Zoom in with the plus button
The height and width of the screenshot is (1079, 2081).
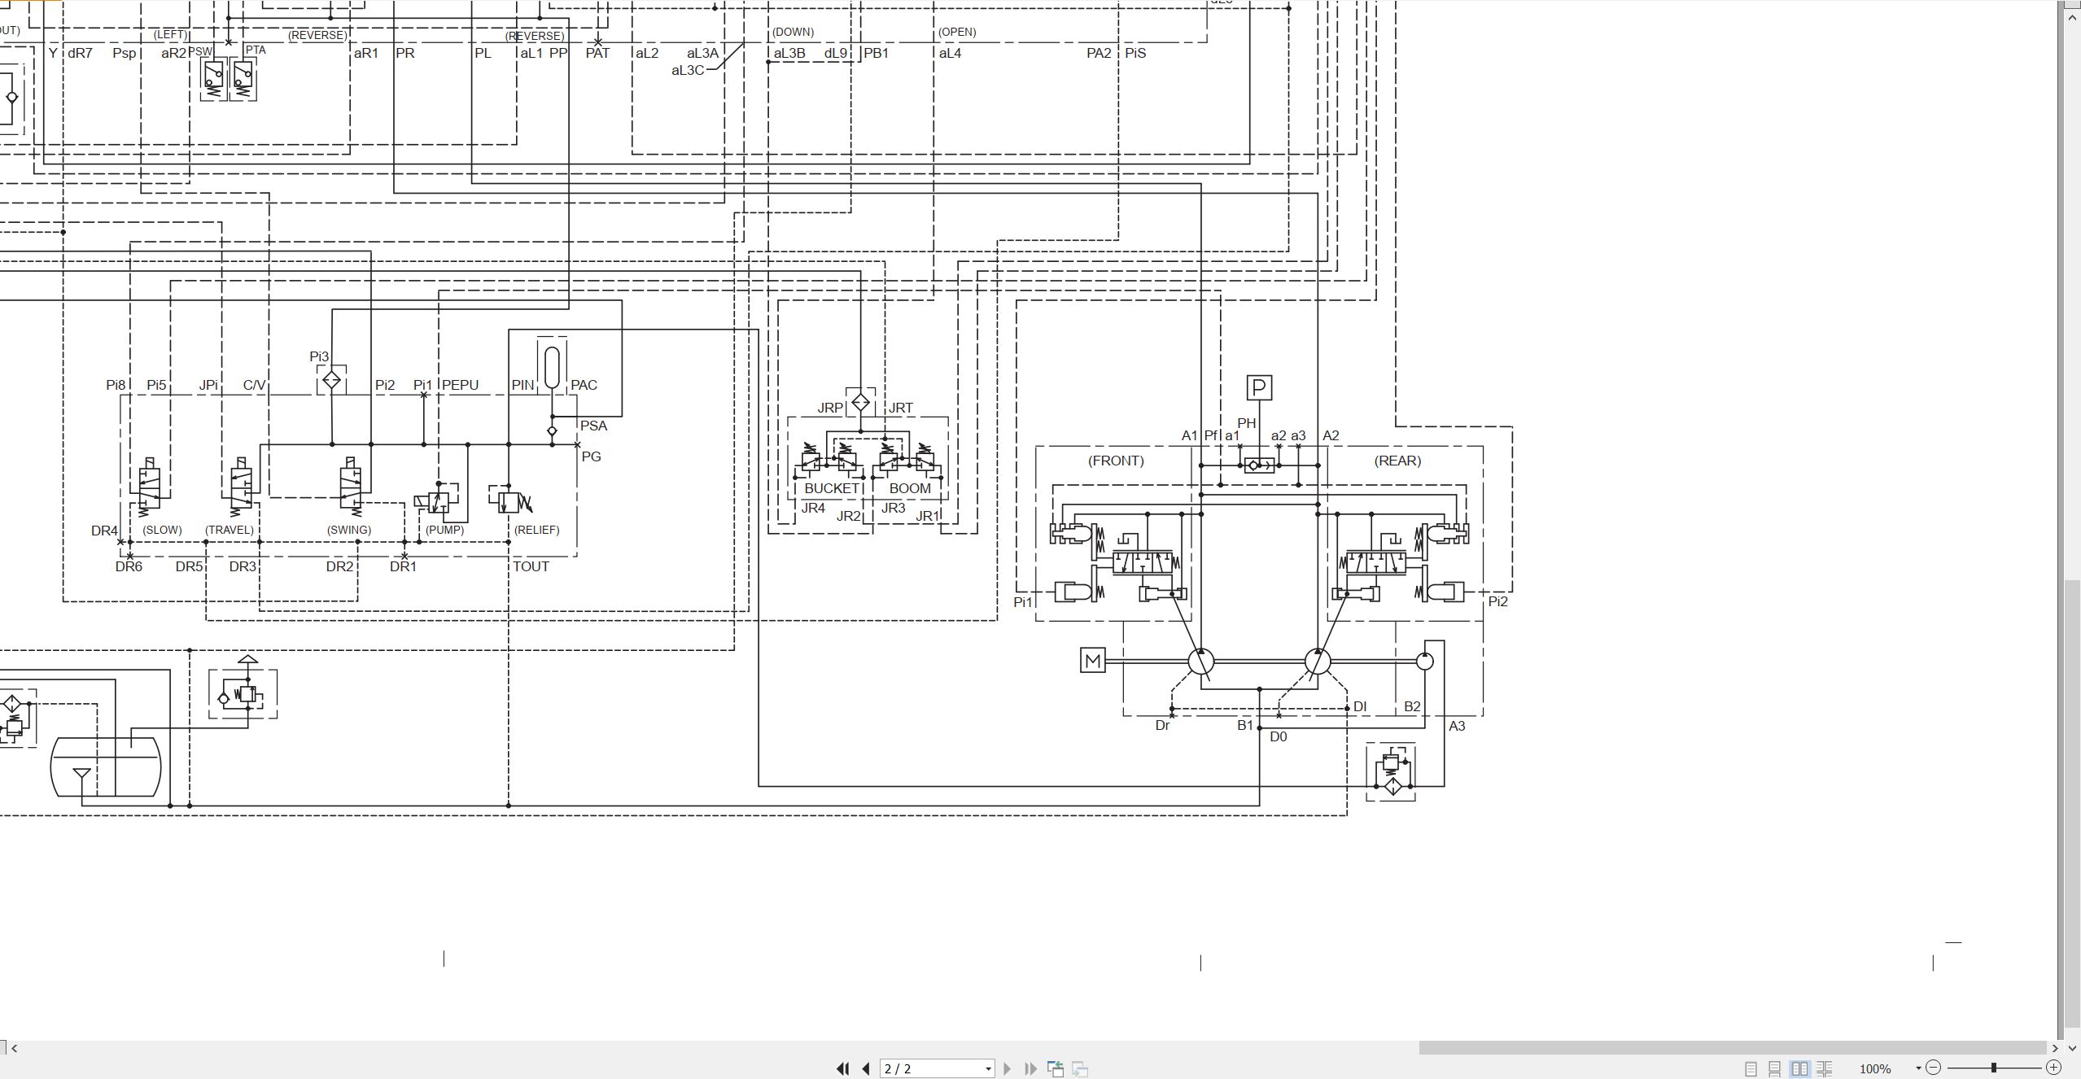(2053, 1068)
